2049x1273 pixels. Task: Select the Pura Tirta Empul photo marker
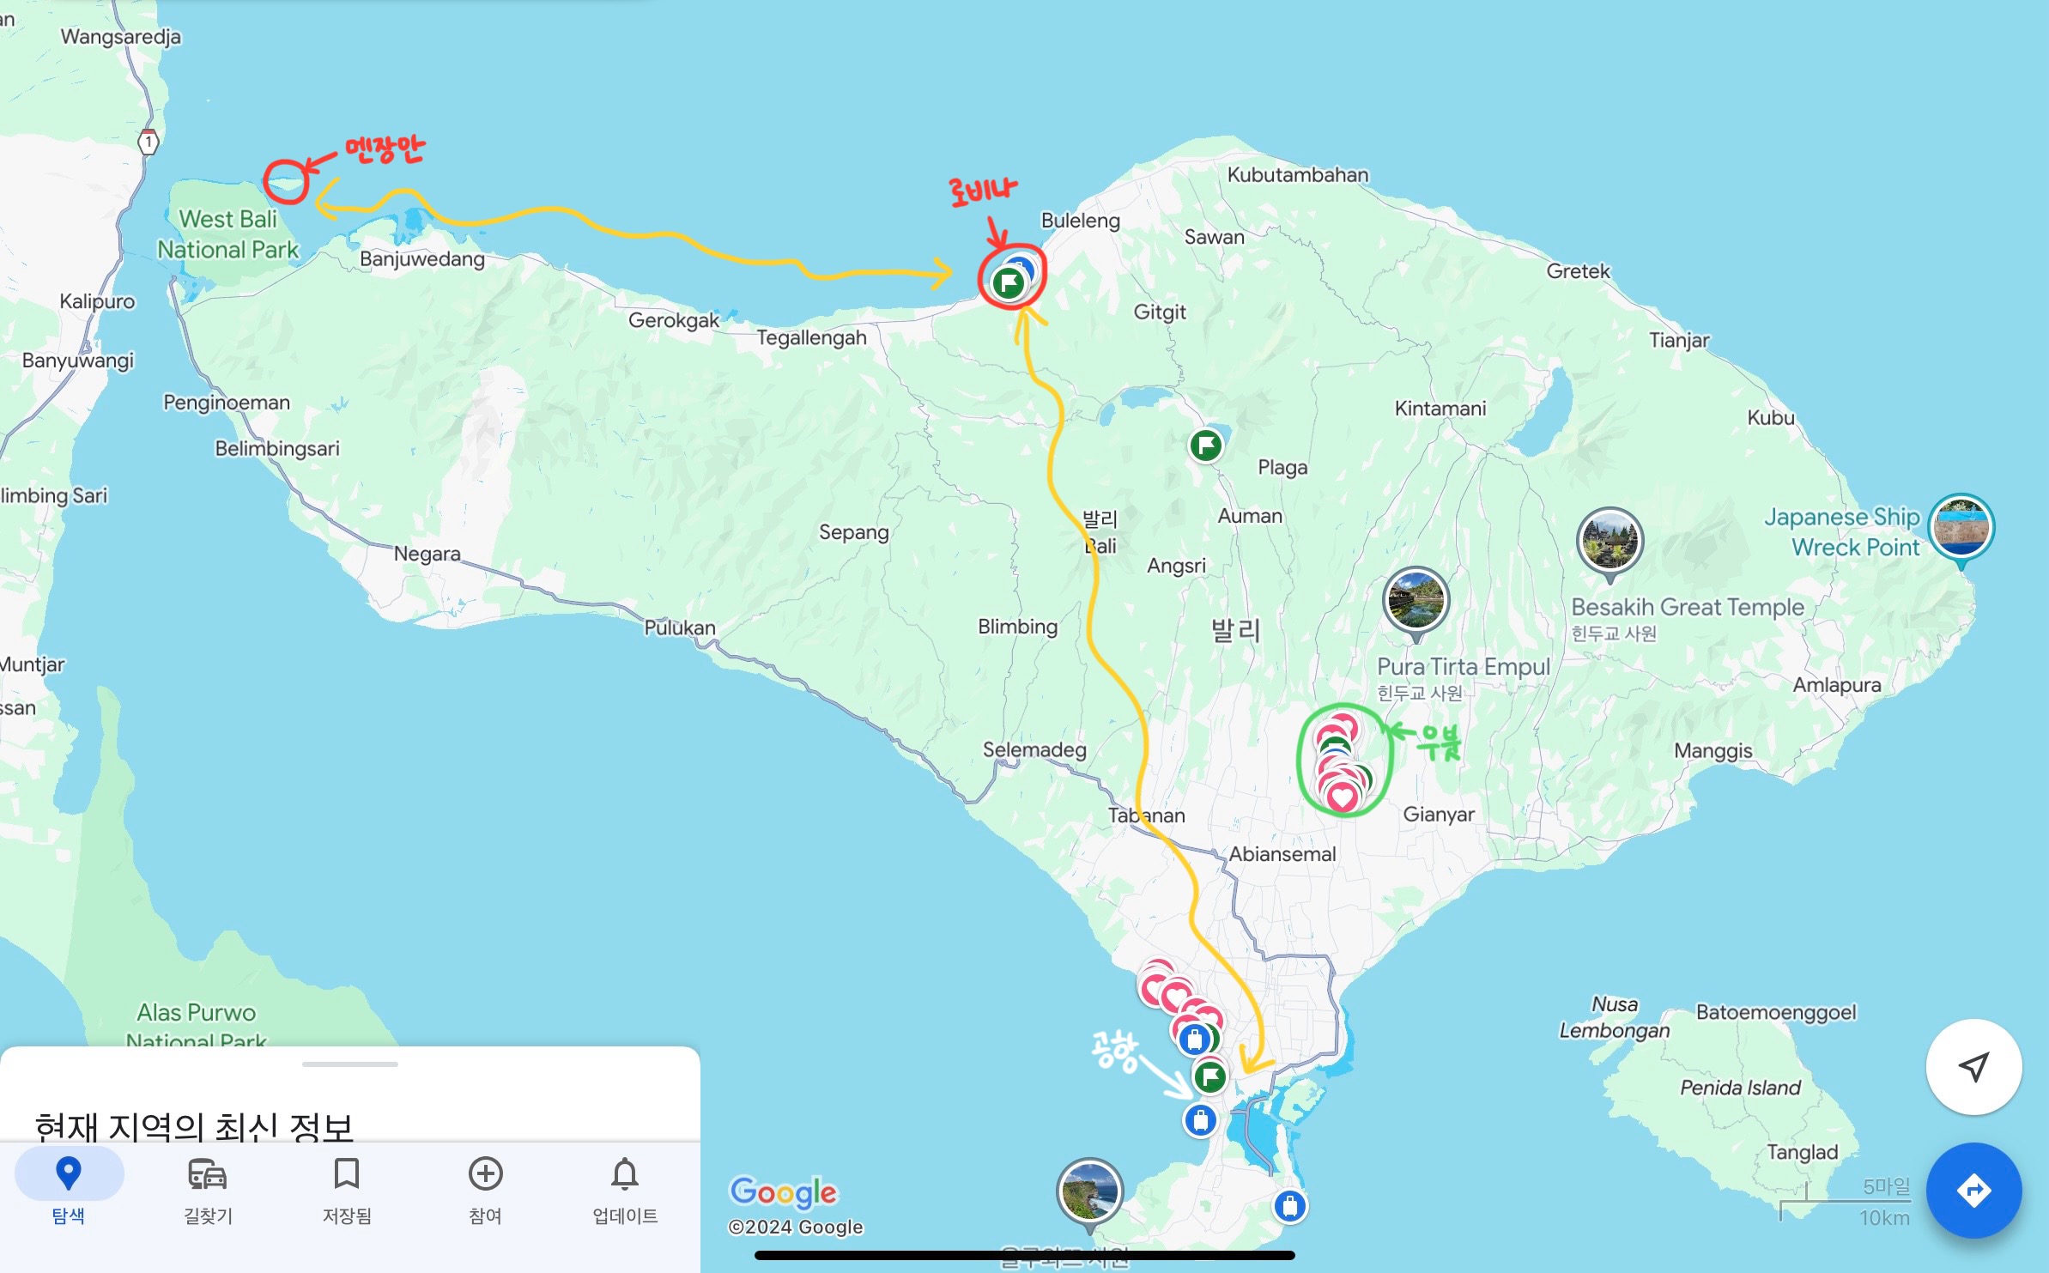click(1416, 600)
